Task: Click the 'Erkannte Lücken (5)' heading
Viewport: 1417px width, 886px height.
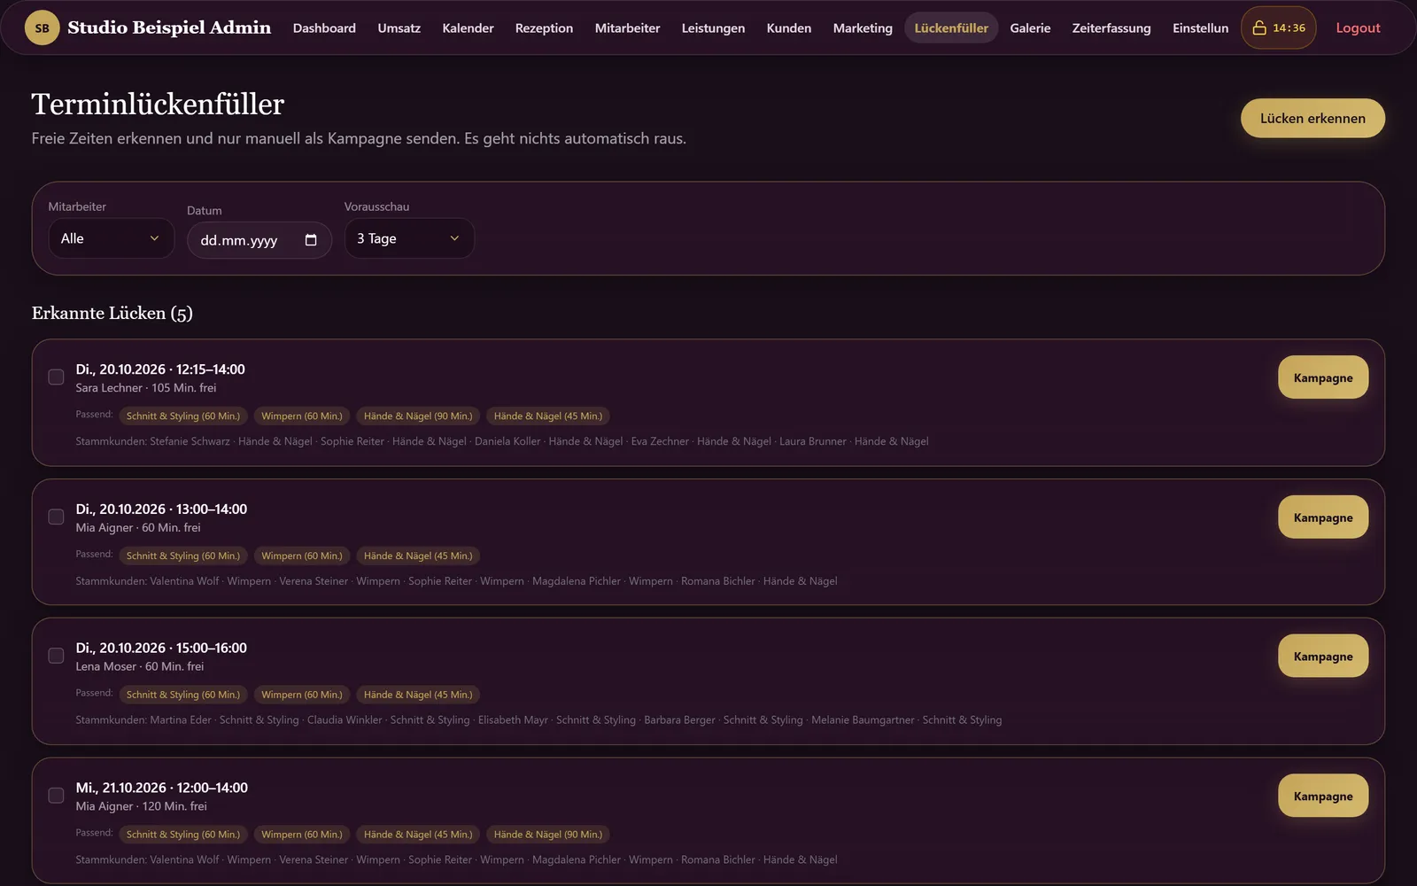Action: click(112, 313)
